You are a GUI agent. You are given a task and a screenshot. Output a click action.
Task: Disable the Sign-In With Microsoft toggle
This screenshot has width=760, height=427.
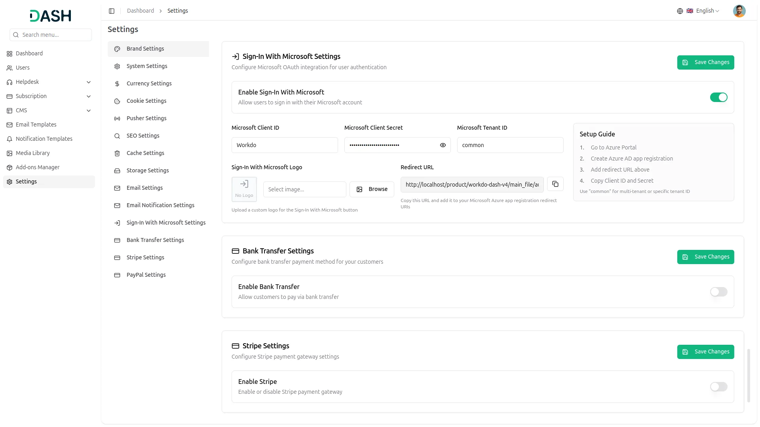point(718,97)
